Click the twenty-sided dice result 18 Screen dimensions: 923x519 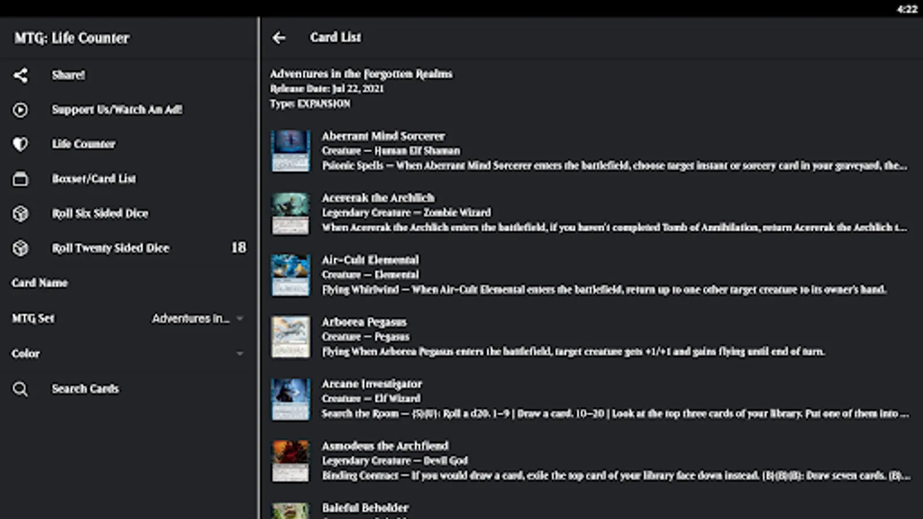[239, 248]
